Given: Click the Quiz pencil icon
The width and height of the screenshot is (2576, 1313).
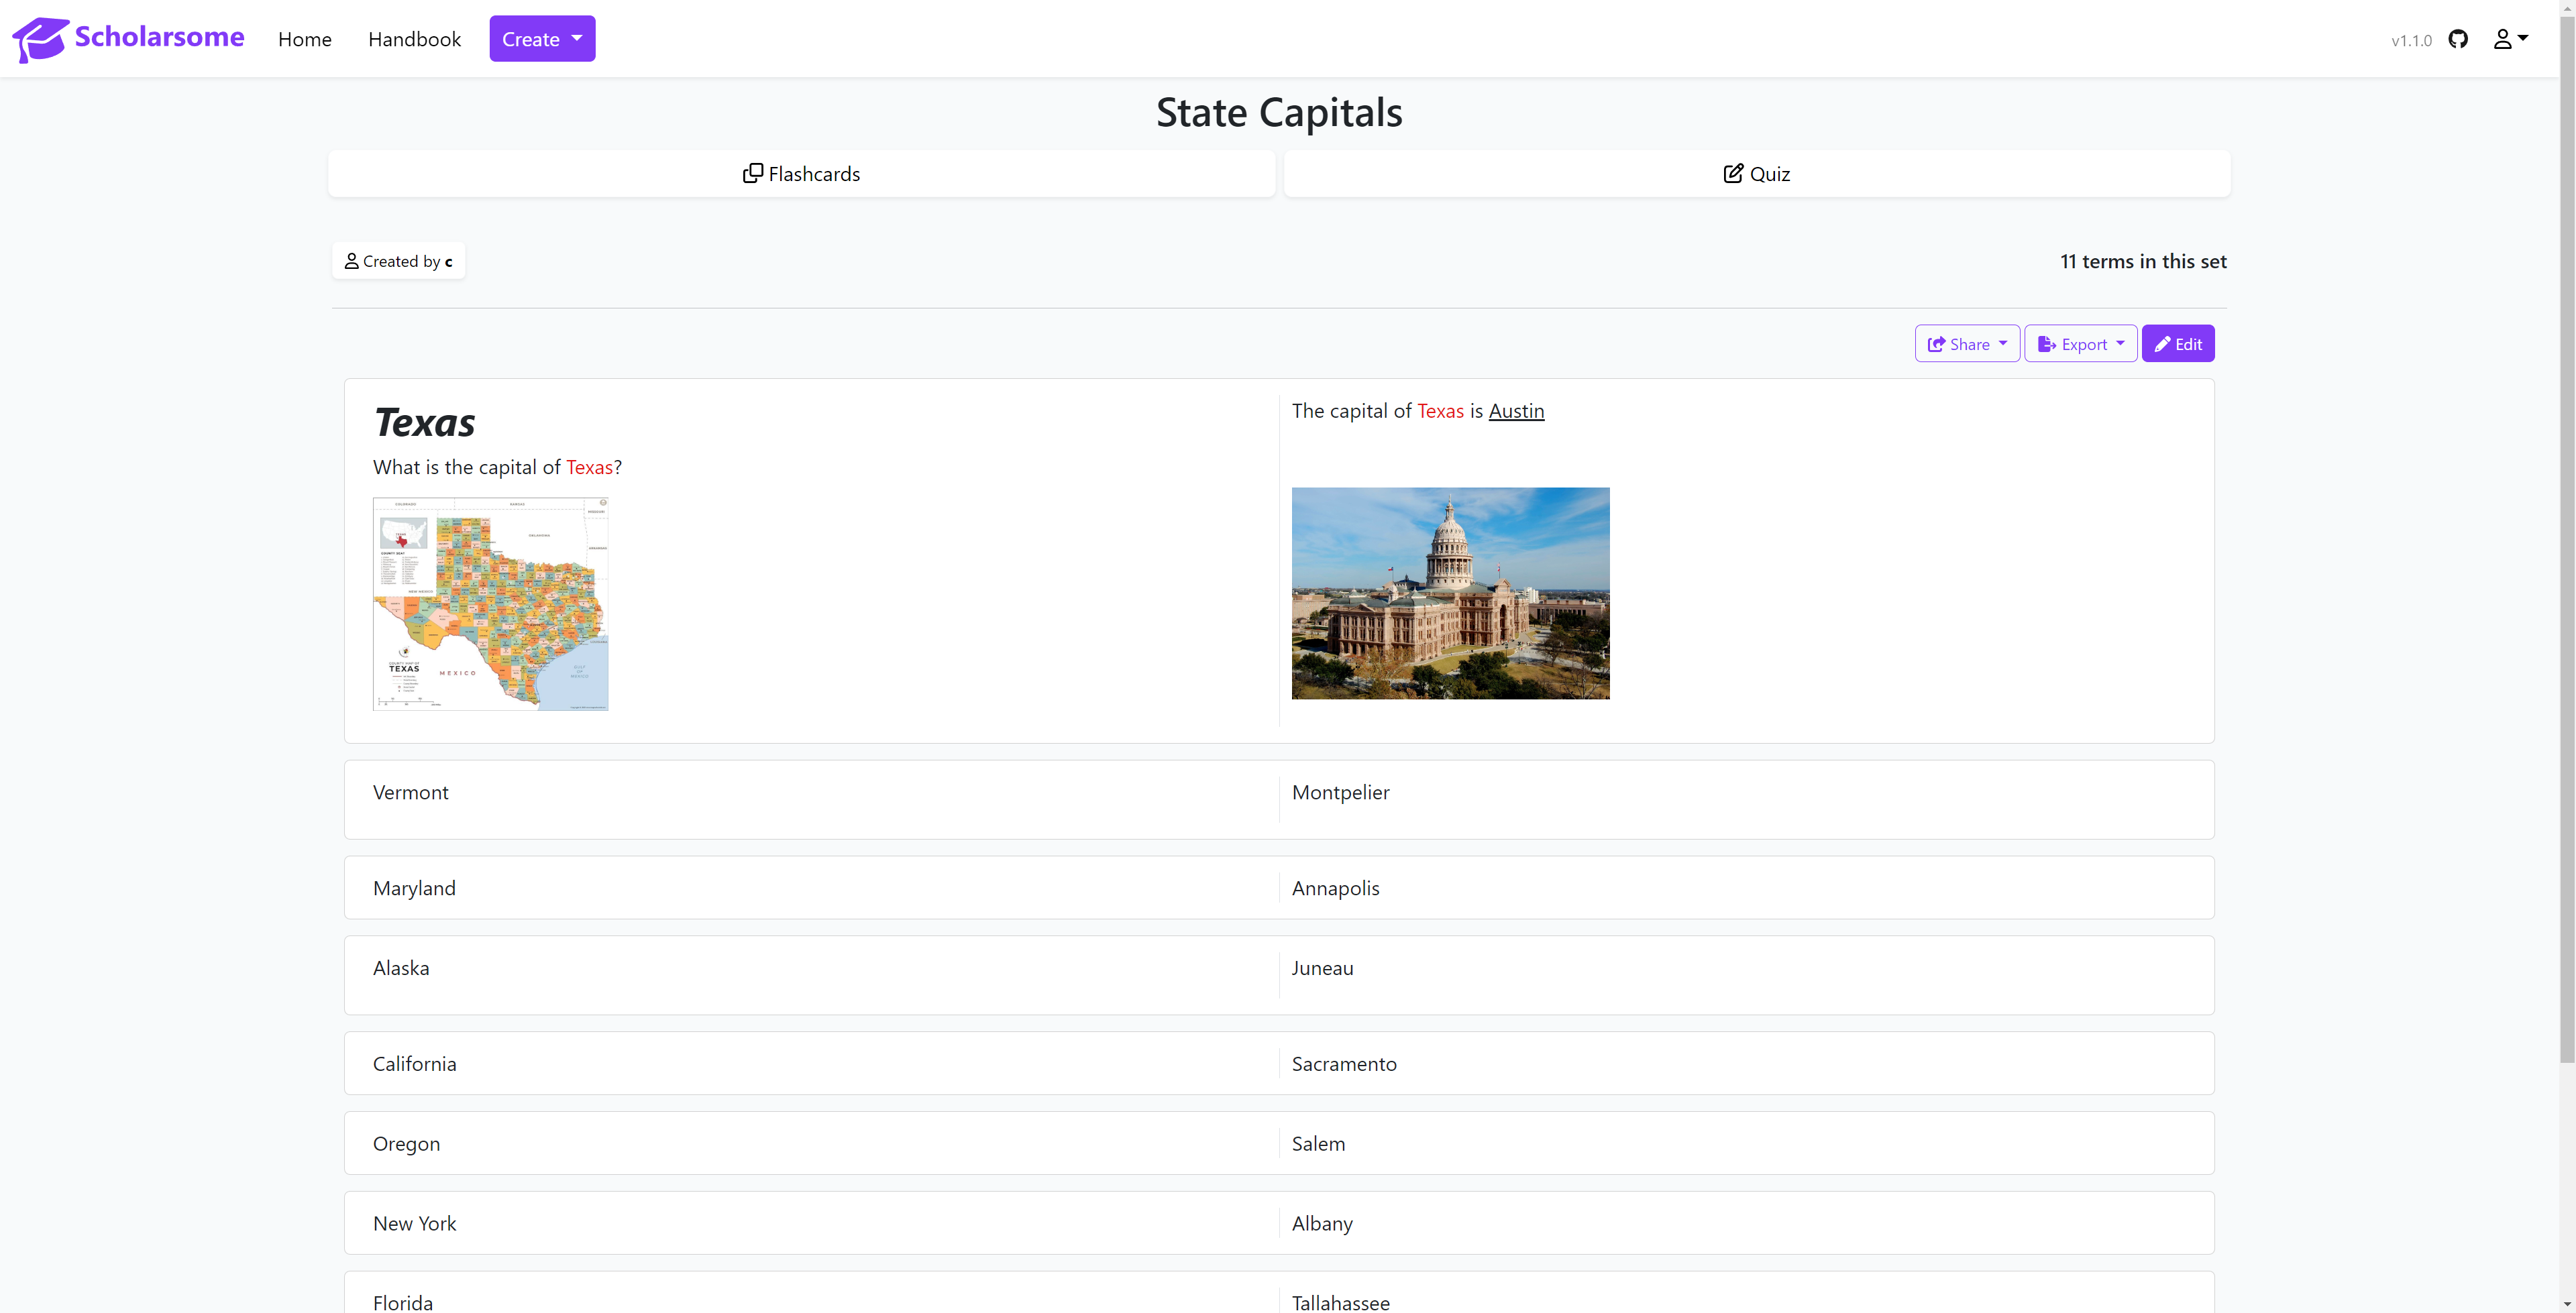Looking at the screenshot, I should [x=1733, y=174].
